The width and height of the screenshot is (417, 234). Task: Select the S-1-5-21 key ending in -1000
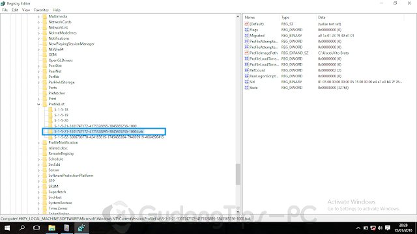95,126
